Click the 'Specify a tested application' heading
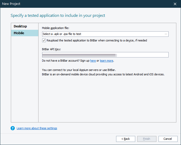The width and height of the screenshot is (181, 145). (x=58, y=16)
